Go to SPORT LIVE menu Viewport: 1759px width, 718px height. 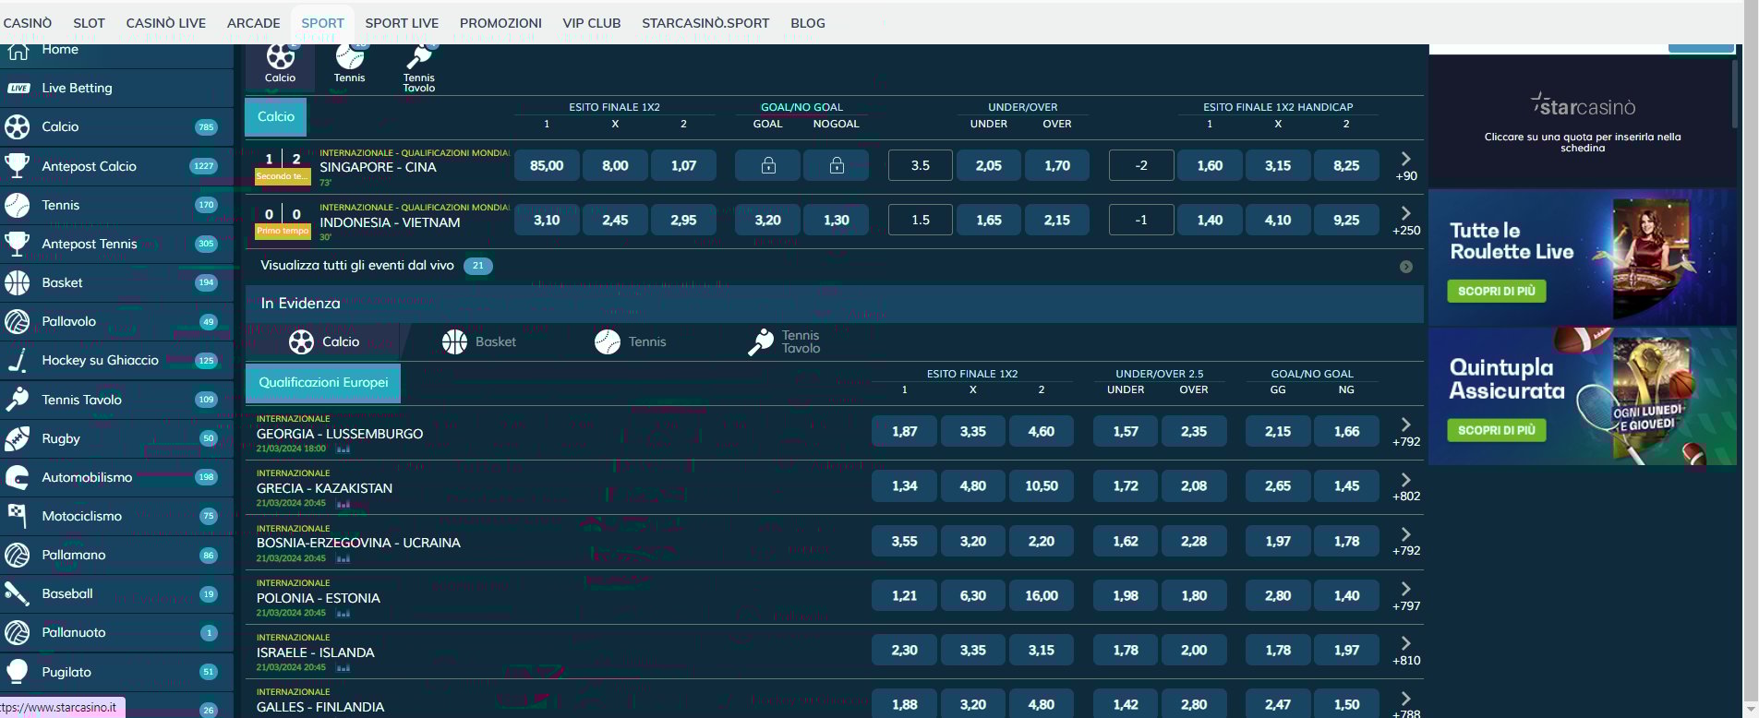(x=402, y=23)
